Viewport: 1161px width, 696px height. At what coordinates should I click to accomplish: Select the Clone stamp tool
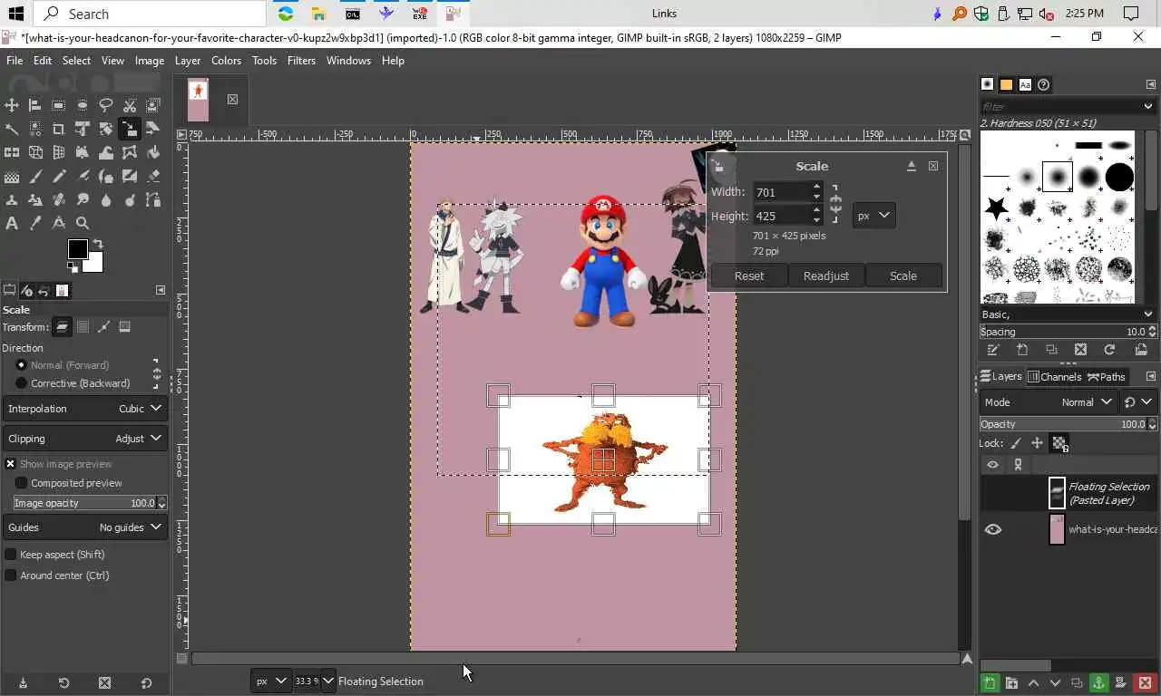pyautogui.click(x=12, y=199)
